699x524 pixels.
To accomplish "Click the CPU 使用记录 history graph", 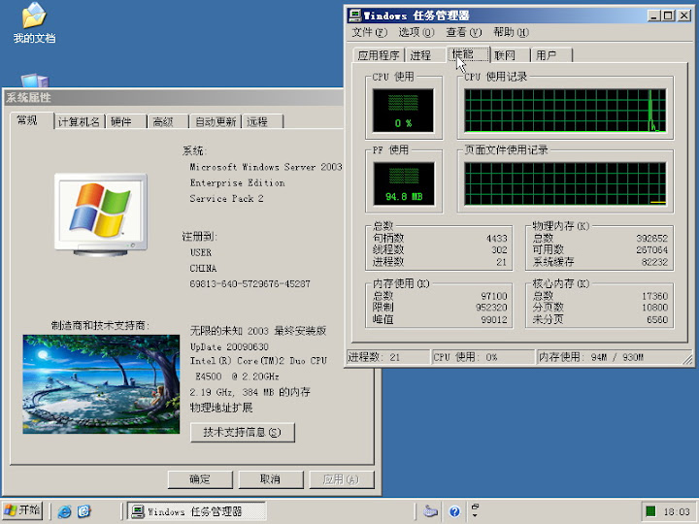I will [565, 111].
